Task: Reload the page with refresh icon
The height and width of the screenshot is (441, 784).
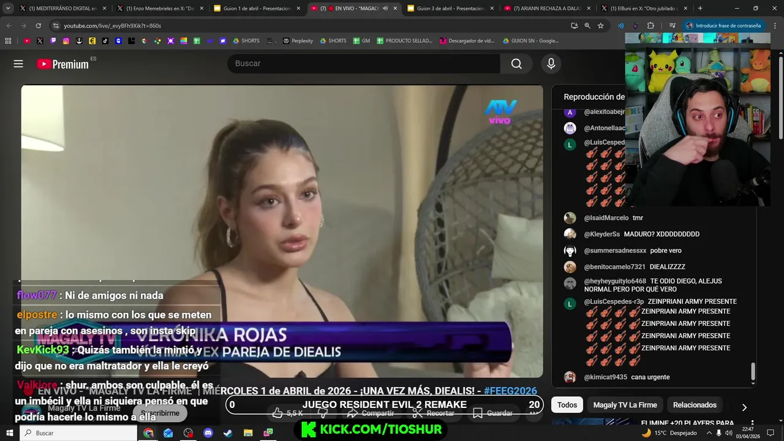Action: pyautogui.click(x=38, y=26)
